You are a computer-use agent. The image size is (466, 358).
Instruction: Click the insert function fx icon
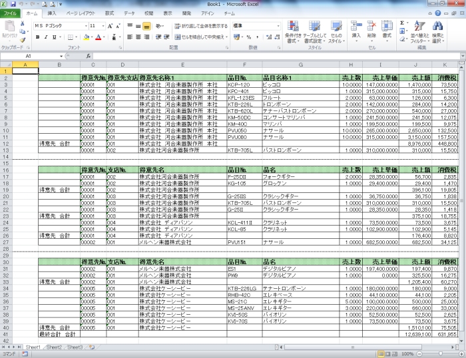87,57
